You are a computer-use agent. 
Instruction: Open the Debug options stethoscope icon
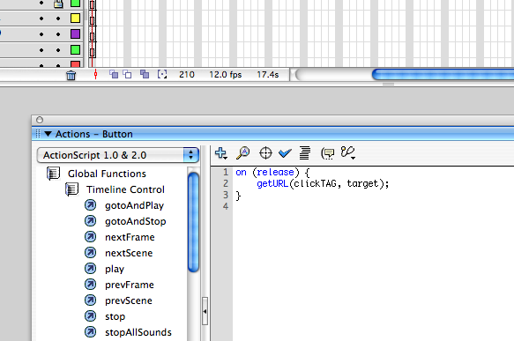pos(347,152)
